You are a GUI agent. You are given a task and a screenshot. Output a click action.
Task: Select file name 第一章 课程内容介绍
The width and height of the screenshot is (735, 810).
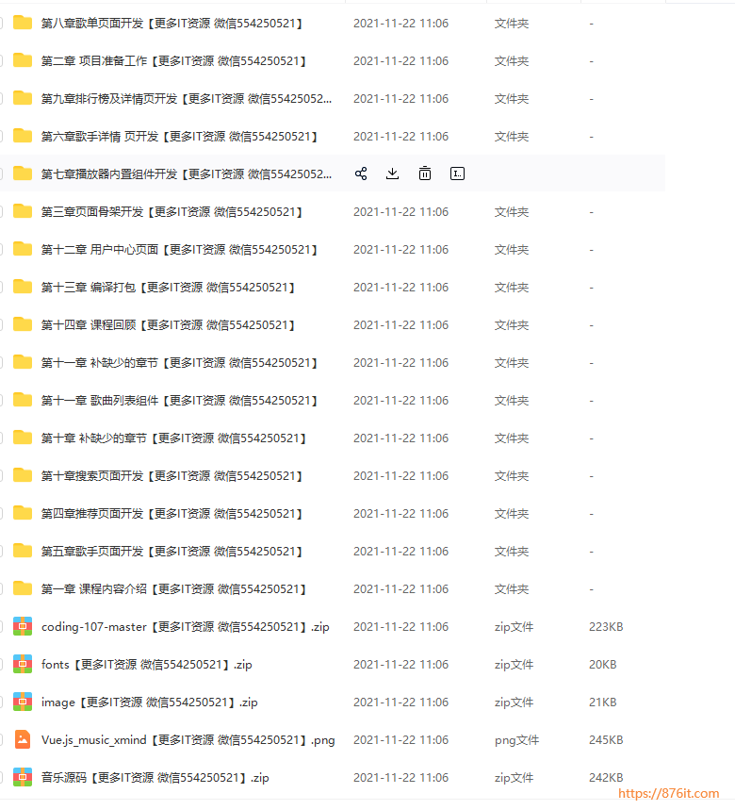174,589
